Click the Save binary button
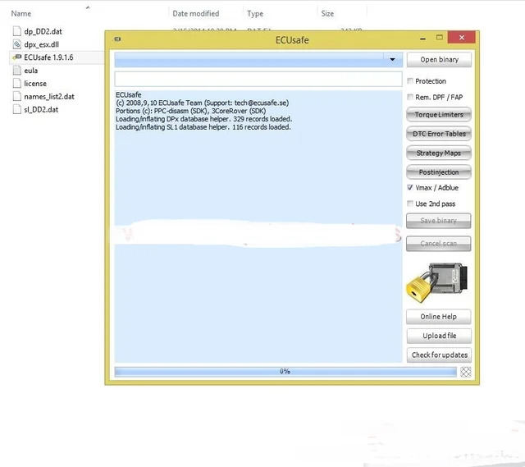The image size is (525, 467). [439, 221]
